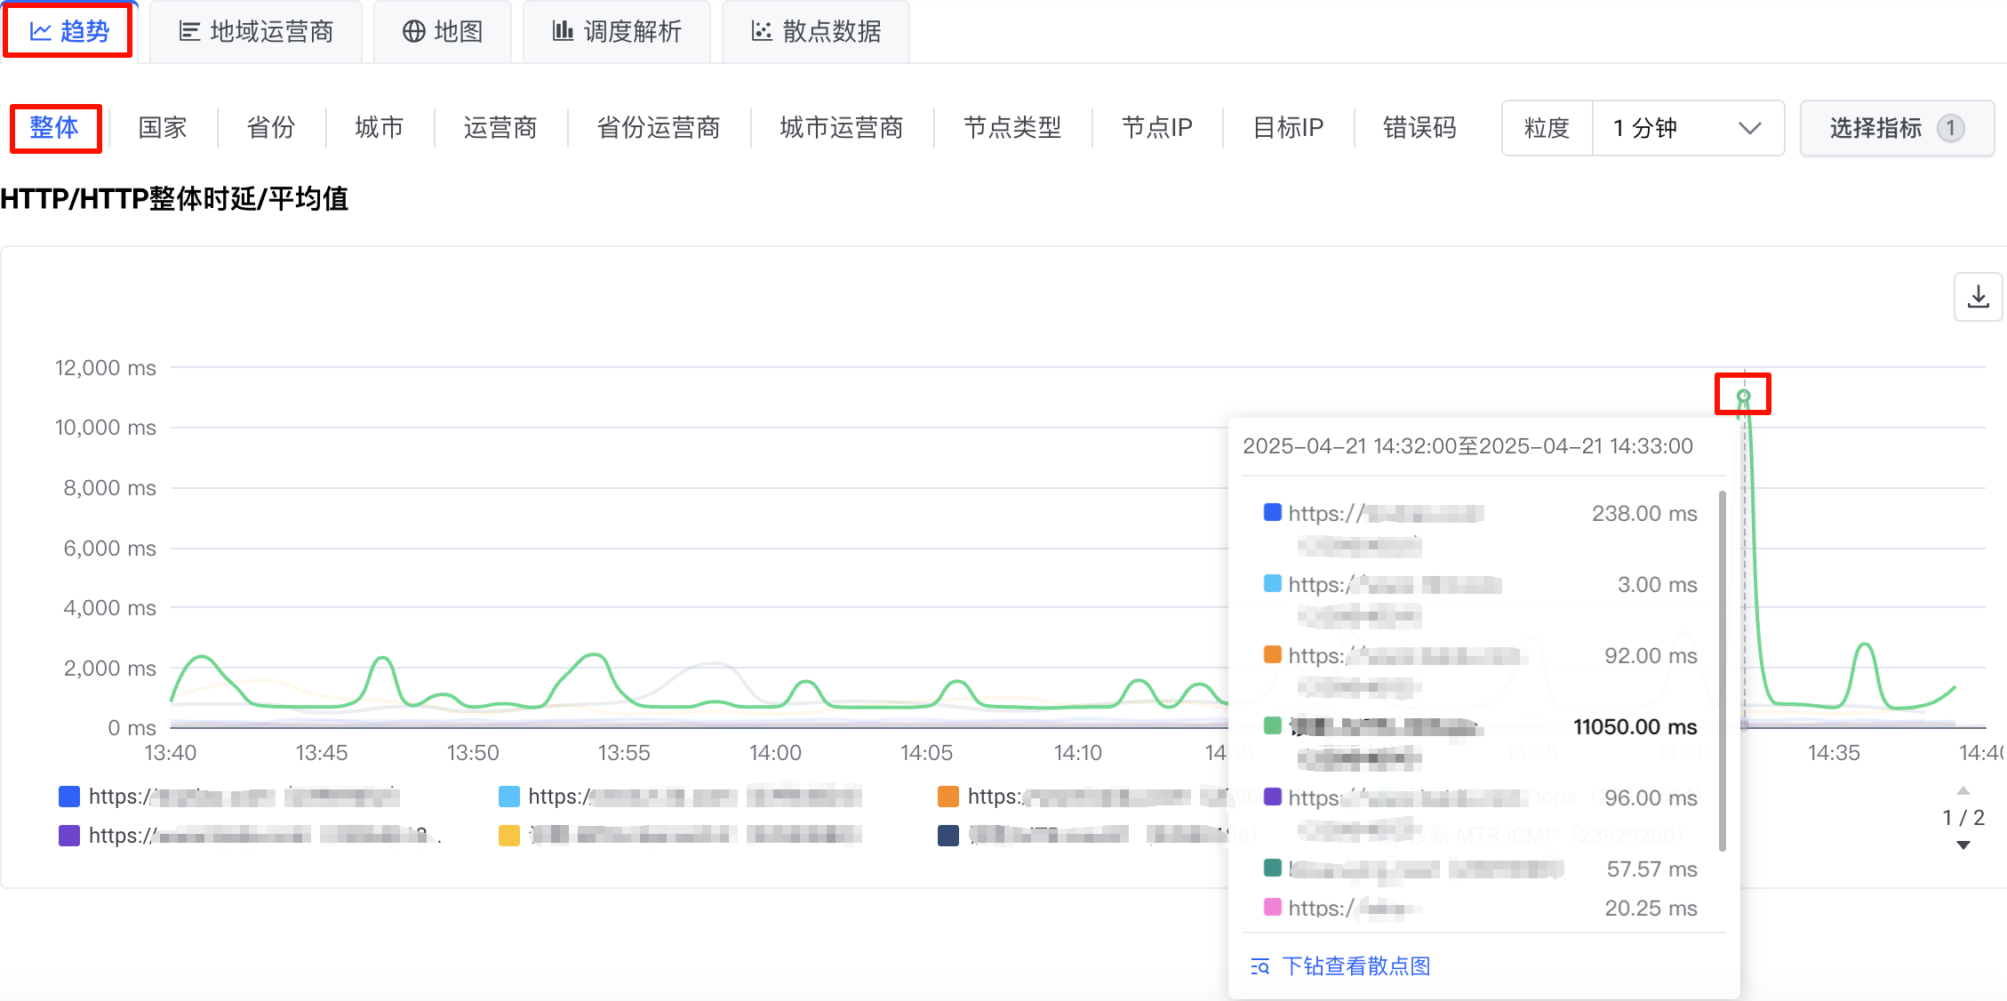Select the 运营商 dimension filter

[x=500, y=128]
